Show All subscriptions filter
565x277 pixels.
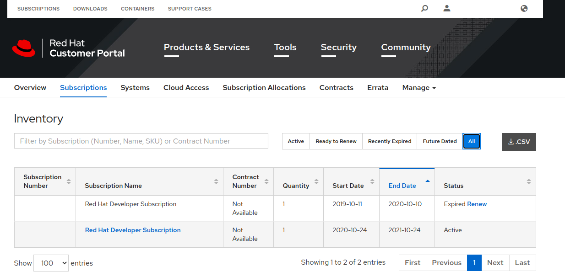pyautogui.click(x=472, y=141)
